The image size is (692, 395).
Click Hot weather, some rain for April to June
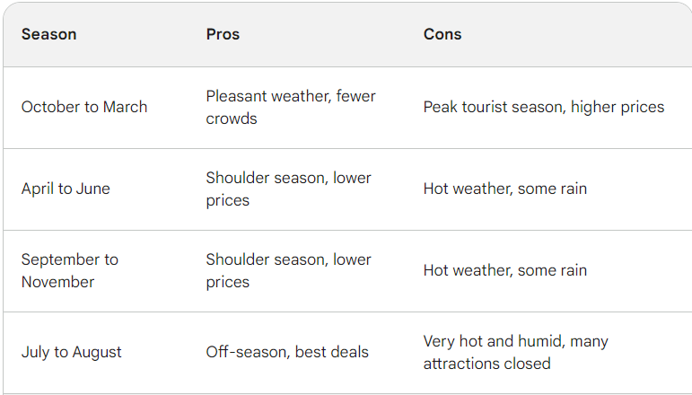click(x=505, y=189)
